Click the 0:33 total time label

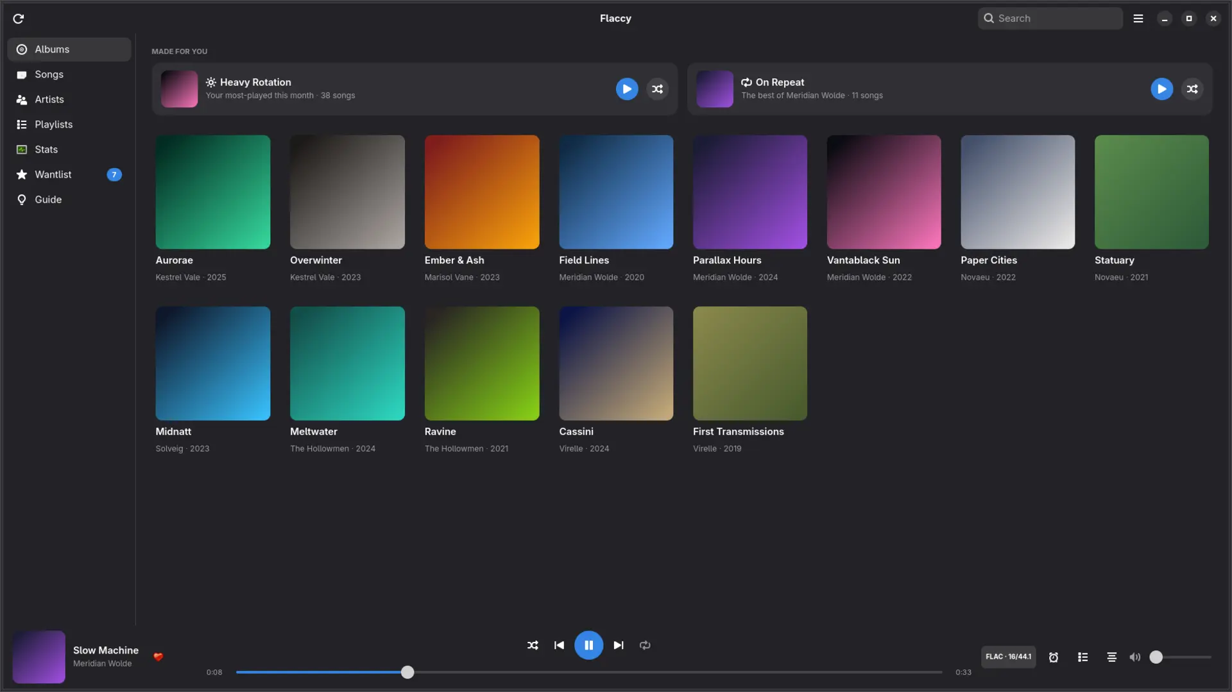click(963, 672)
